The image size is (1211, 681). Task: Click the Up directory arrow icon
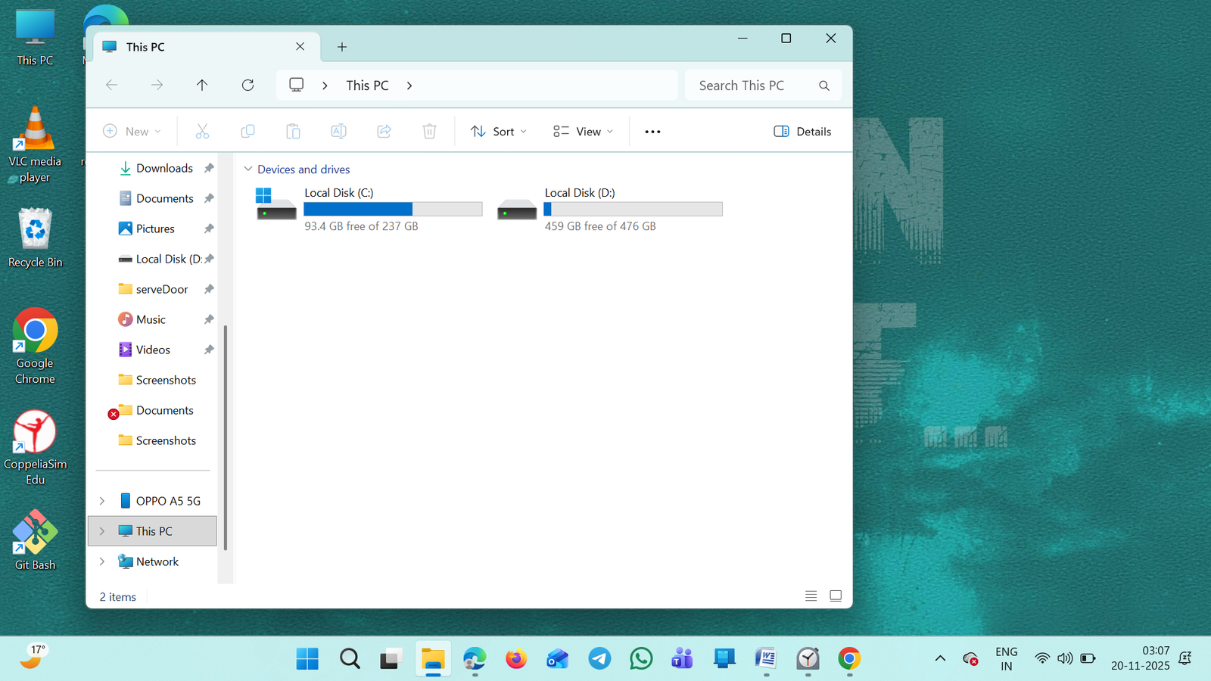(x=202, y=86)
